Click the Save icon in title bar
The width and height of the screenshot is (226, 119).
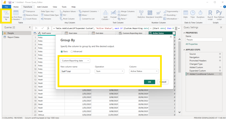pos(10,2)
